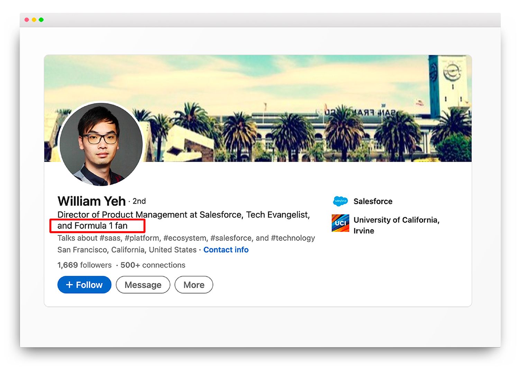Open the Contact info link
Screen dimensions: 519x372
[x=226, y=249]
